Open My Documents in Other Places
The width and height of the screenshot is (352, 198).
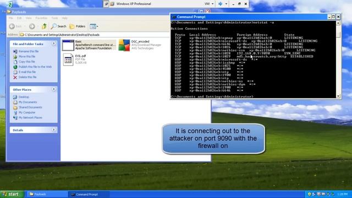pyautogui.click(x=28, y=102)
